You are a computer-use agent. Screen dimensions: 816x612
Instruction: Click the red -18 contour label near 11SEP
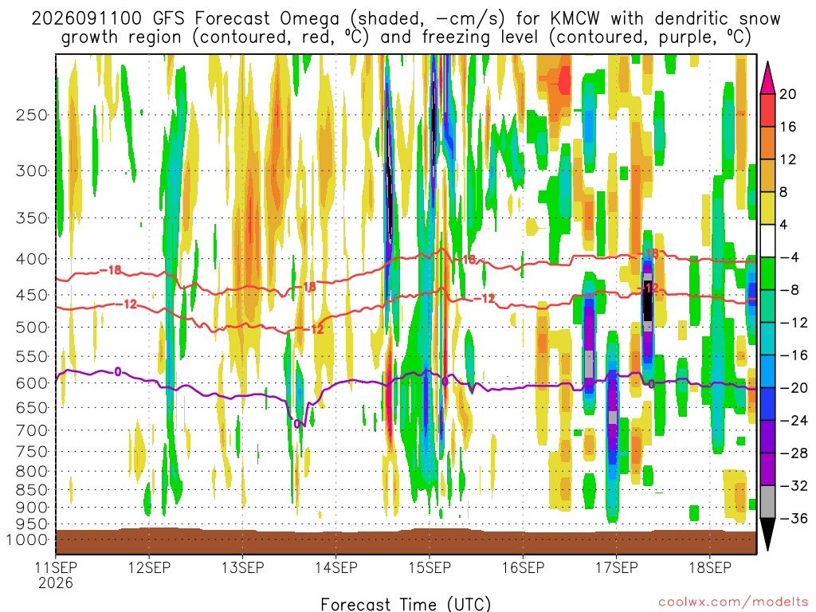[110, 270]
